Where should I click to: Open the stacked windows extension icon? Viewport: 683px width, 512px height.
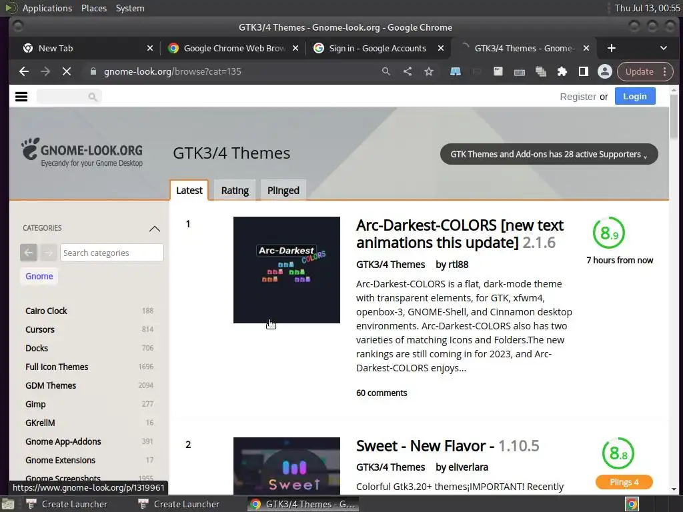(x=540, y=71)
